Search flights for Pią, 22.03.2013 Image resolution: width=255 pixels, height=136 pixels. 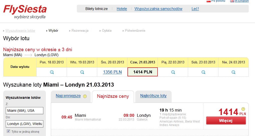click(x=173, y=72)
